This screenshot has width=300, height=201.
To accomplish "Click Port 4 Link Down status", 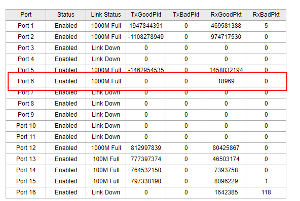I will click(x=106, y=59).
